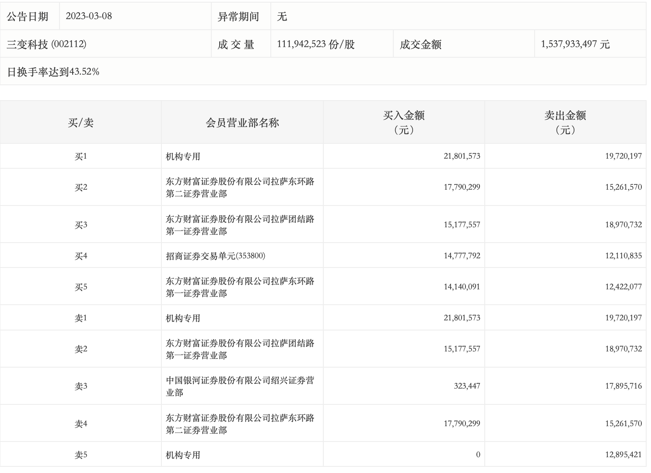Click the announcement date 2023-03-08
The height and width of the screenshot is (473, 651).
89,16
